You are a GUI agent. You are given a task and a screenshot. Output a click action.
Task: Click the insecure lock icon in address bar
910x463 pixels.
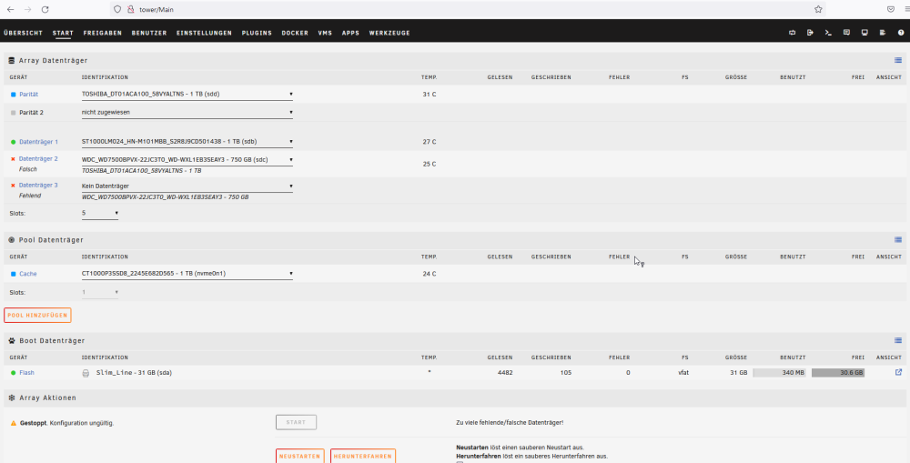[130, 9]
